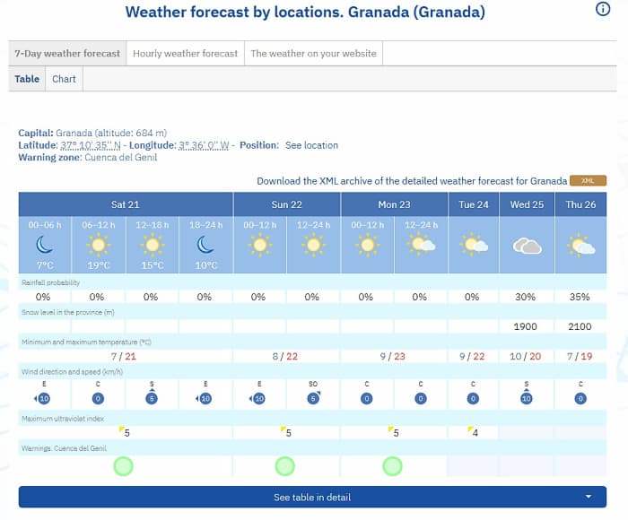Click the green warning circle under Mon 23

point(392,466)
